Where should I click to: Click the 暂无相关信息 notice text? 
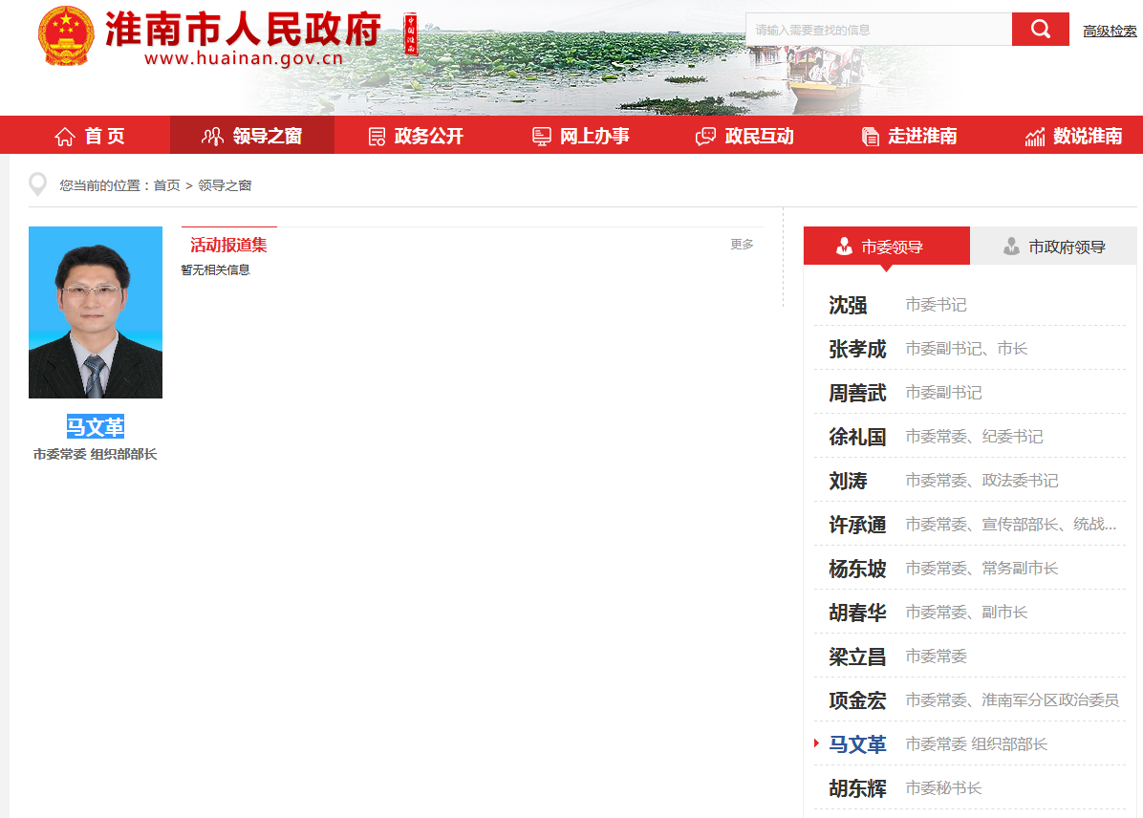215,269
